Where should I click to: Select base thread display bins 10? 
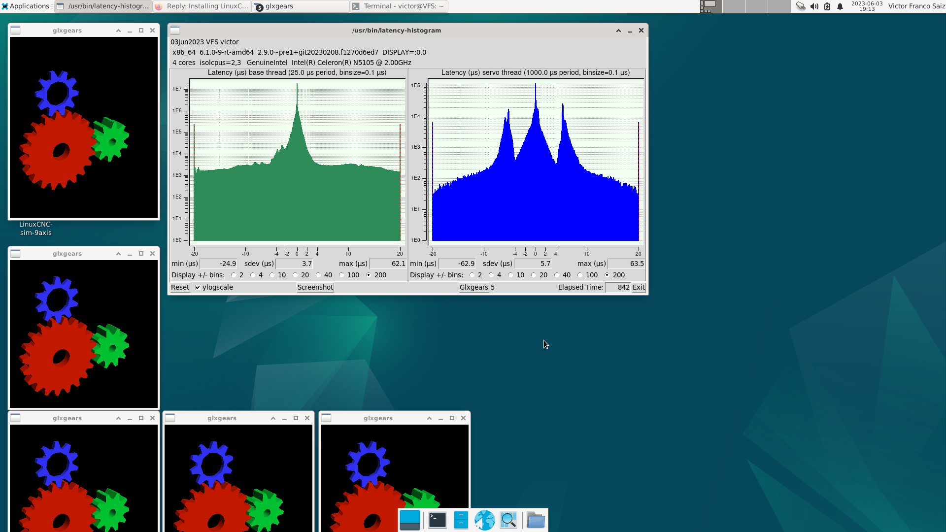[272, 275]
